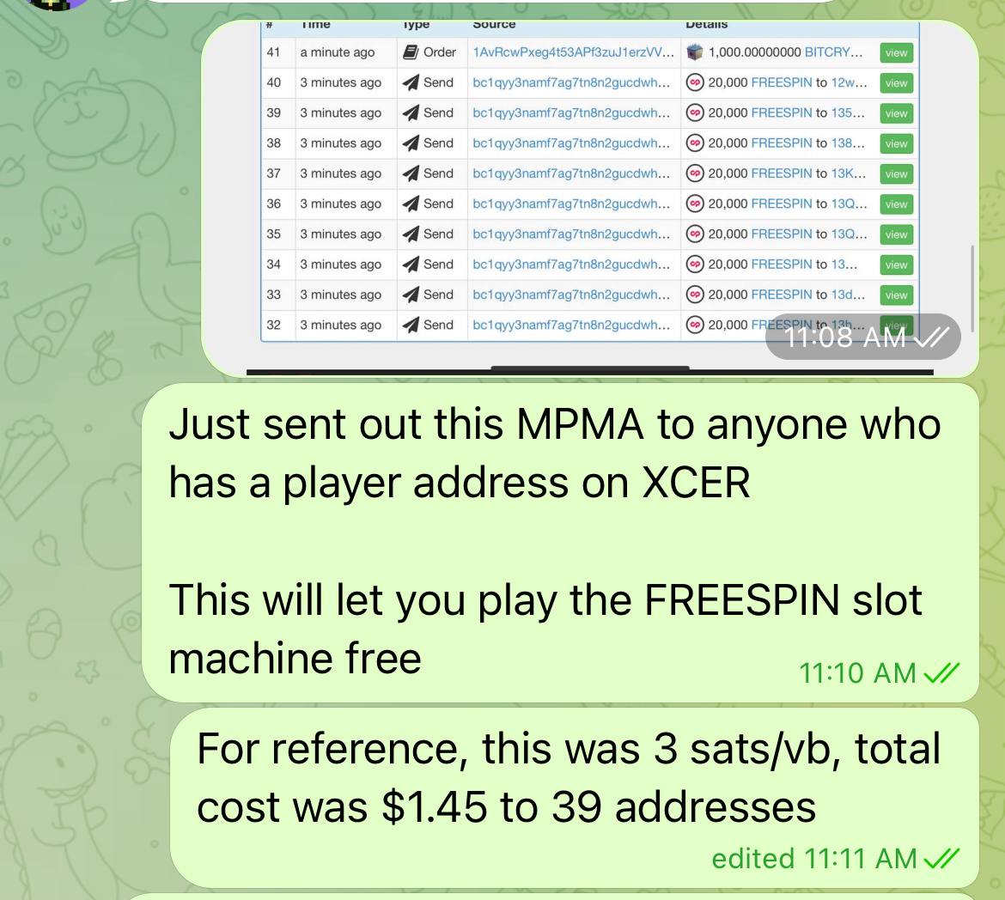Select the message about 3 sats/vb cost
This screenshot has width=1005, height=900.
(575, 798)
